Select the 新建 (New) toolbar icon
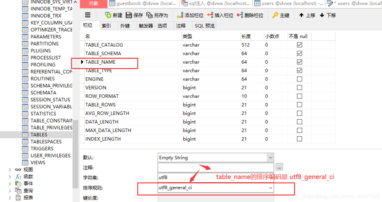 [113, 15]
